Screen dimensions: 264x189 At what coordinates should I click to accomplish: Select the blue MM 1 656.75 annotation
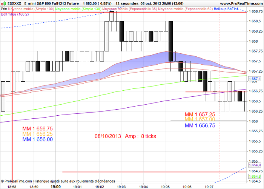click(x=200, y=125)
